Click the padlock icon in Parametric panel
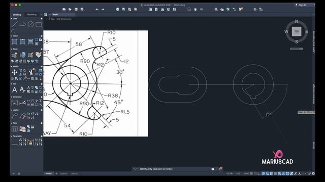The height and width of the screenshot is (182, 325). [30, 143]
